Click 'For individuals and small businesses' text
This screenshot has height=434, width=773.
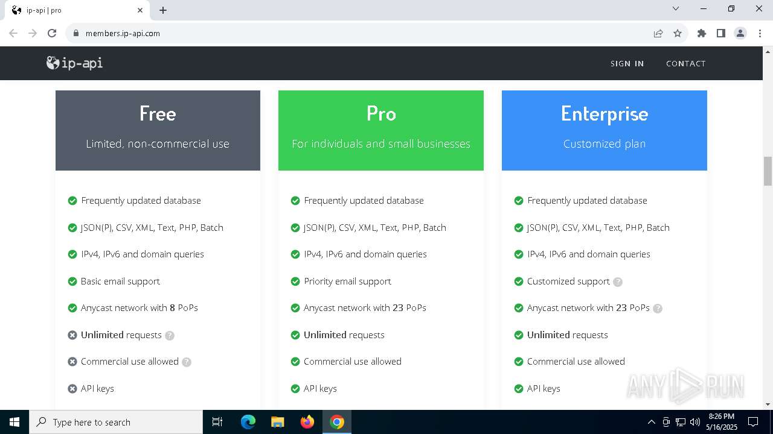[x=381, y=144]
